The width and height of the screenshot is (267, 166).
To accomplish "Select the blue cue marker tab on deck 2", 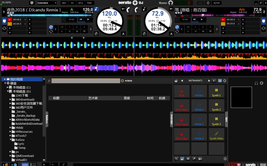I will click(x=263, y=21).
